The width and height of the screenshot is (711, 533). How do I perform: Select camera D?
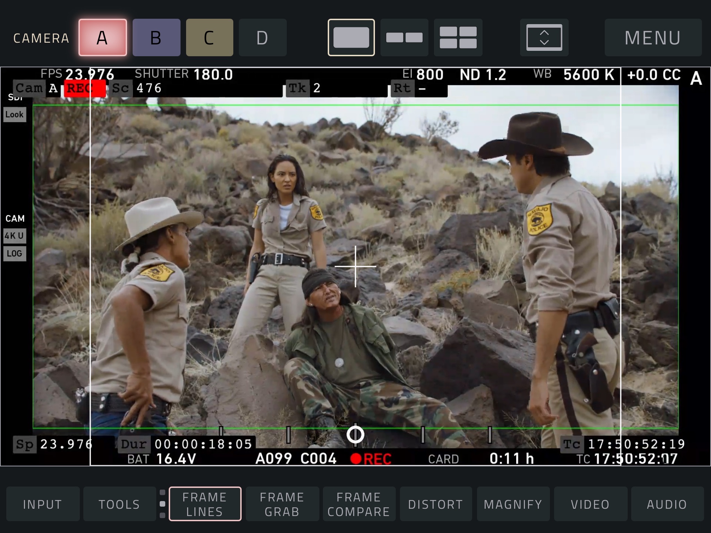262,37
